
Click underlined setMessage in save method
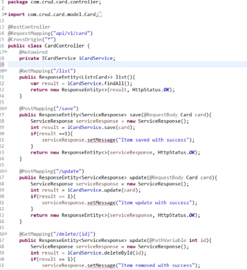coord(101,140)
